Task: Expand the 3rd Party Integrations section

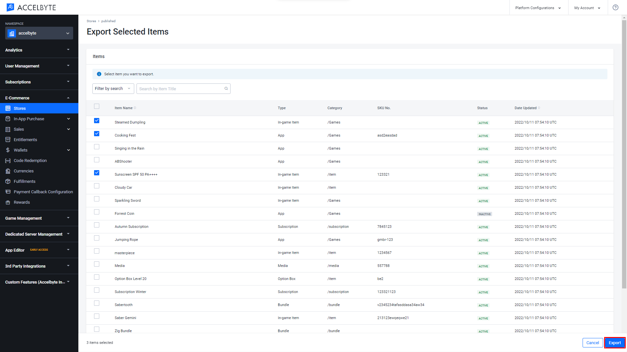Action: tap(39, 266)
